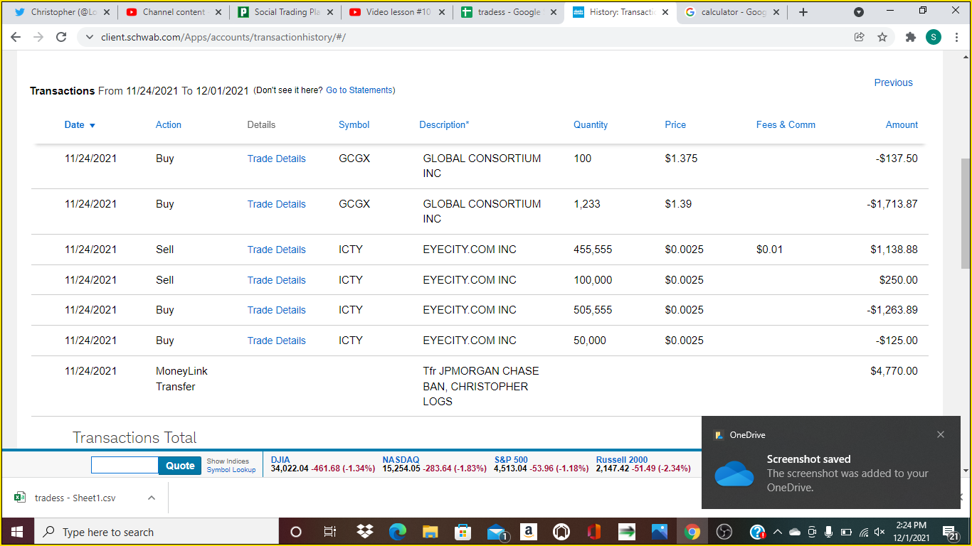Switch to calculator Google tab
Image resolution: width=972 pixels, height=546 pixels.
click(x=732, y=12)
